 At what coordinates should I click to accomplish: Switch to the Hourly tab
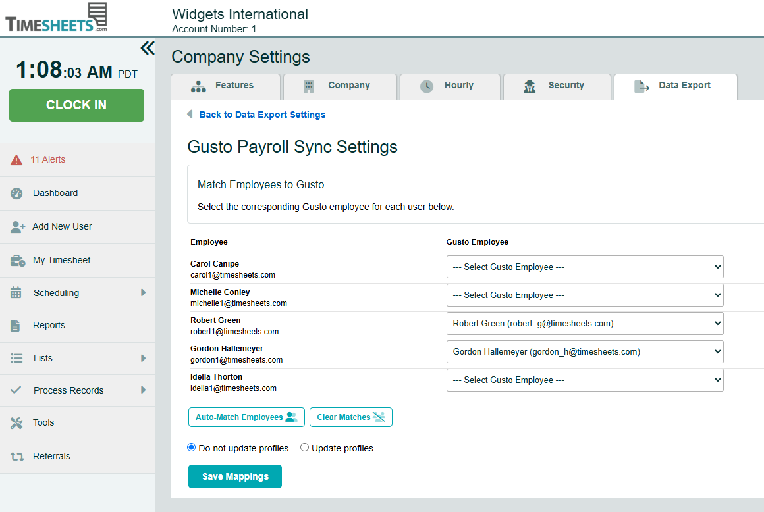pyautogui.click(x=450, y=87)
